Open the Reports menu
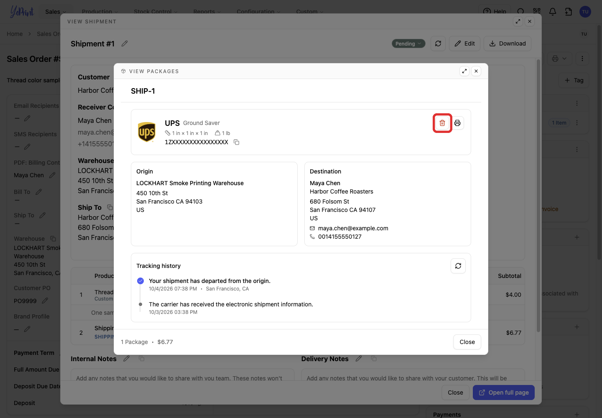The width and height of the screenshot is (602, 418). click(x=207, y=12)
